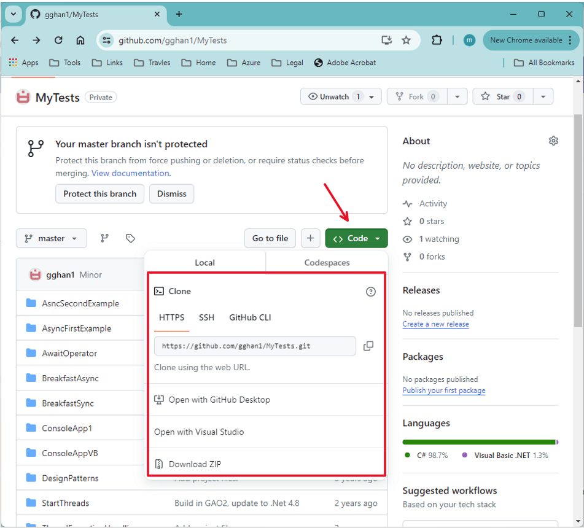Open the master branch selector
Image resolution: width=584 pixels, height=528 pixels.
(52, 238)
